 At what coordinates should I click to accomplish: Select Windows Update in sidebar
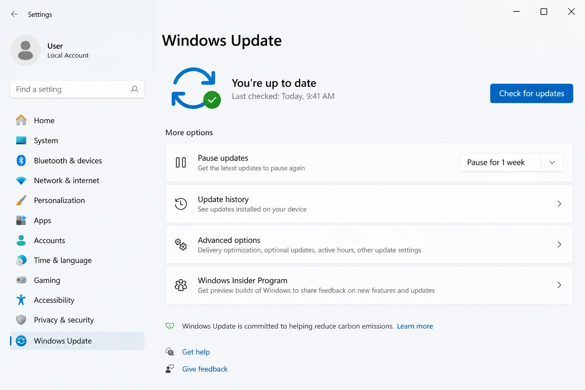(x=77, y=341)
